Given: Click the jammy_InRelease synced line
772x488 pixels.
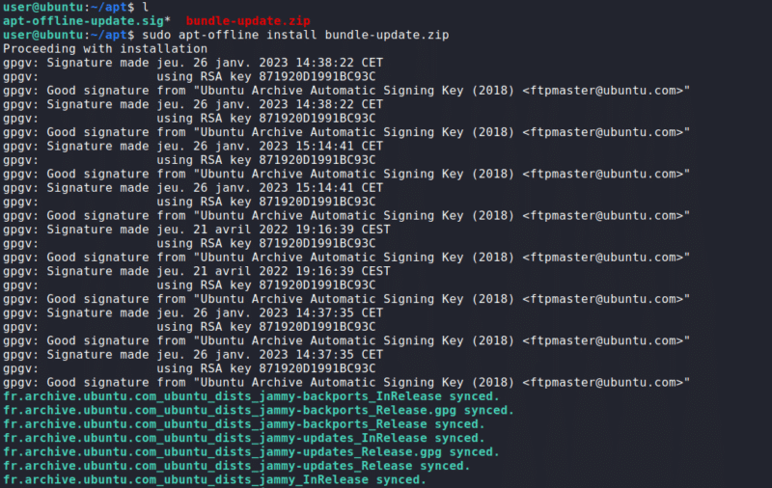Looking at the screenshot, I should (214, 479).
